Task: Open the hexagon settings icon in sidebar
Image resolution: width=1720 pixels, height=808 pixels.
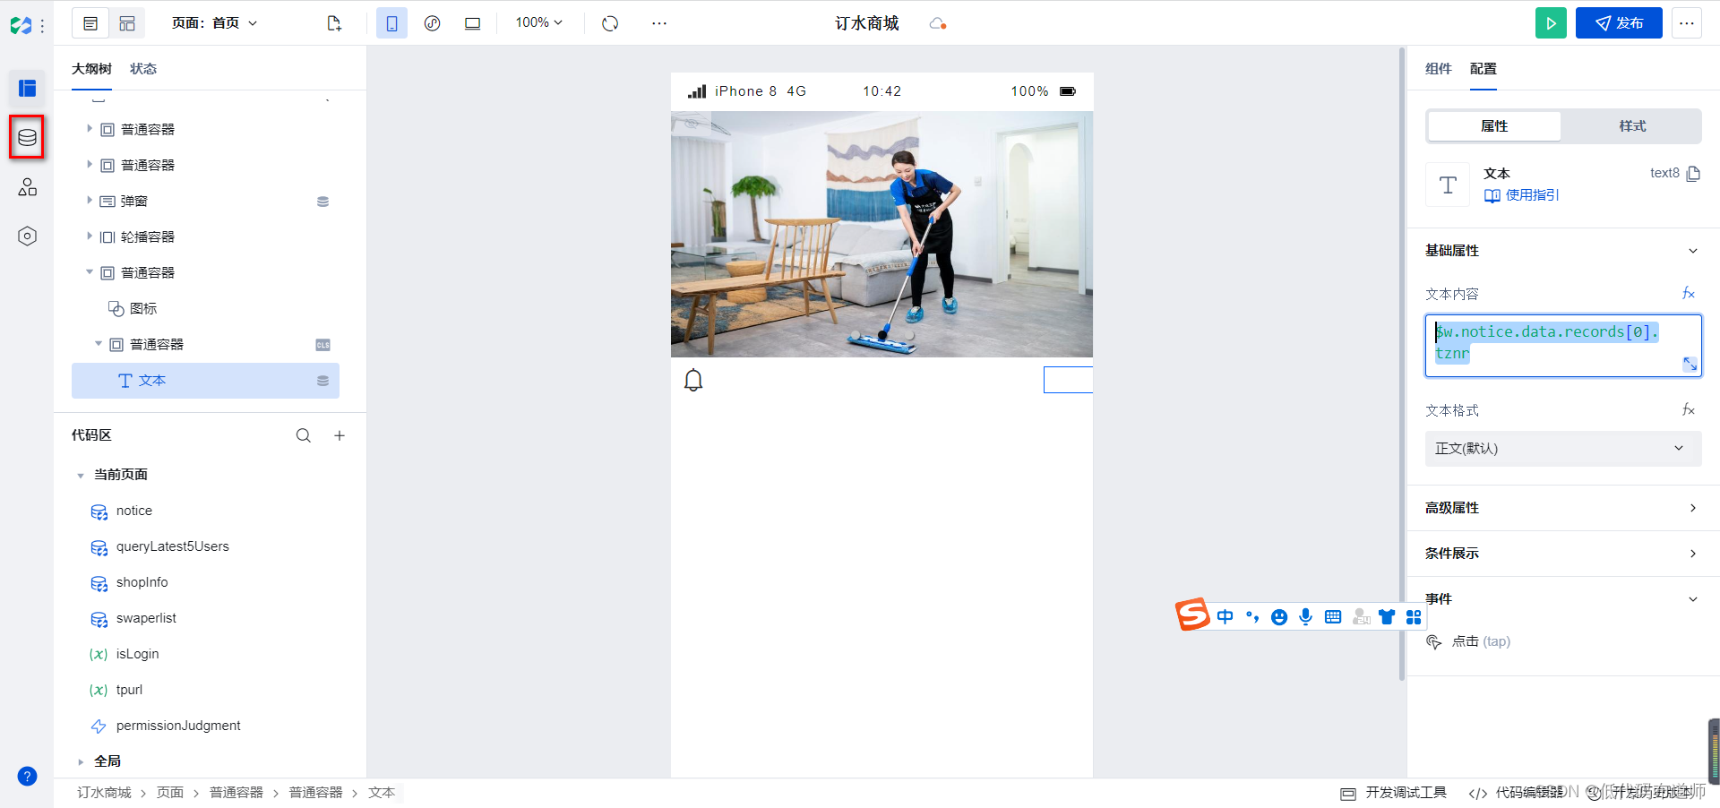Action: click(27, 236)
